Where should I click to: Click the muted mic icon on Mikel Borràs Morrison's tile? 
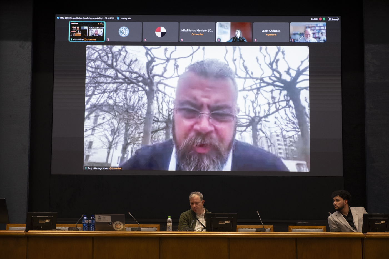click(182, 40)
